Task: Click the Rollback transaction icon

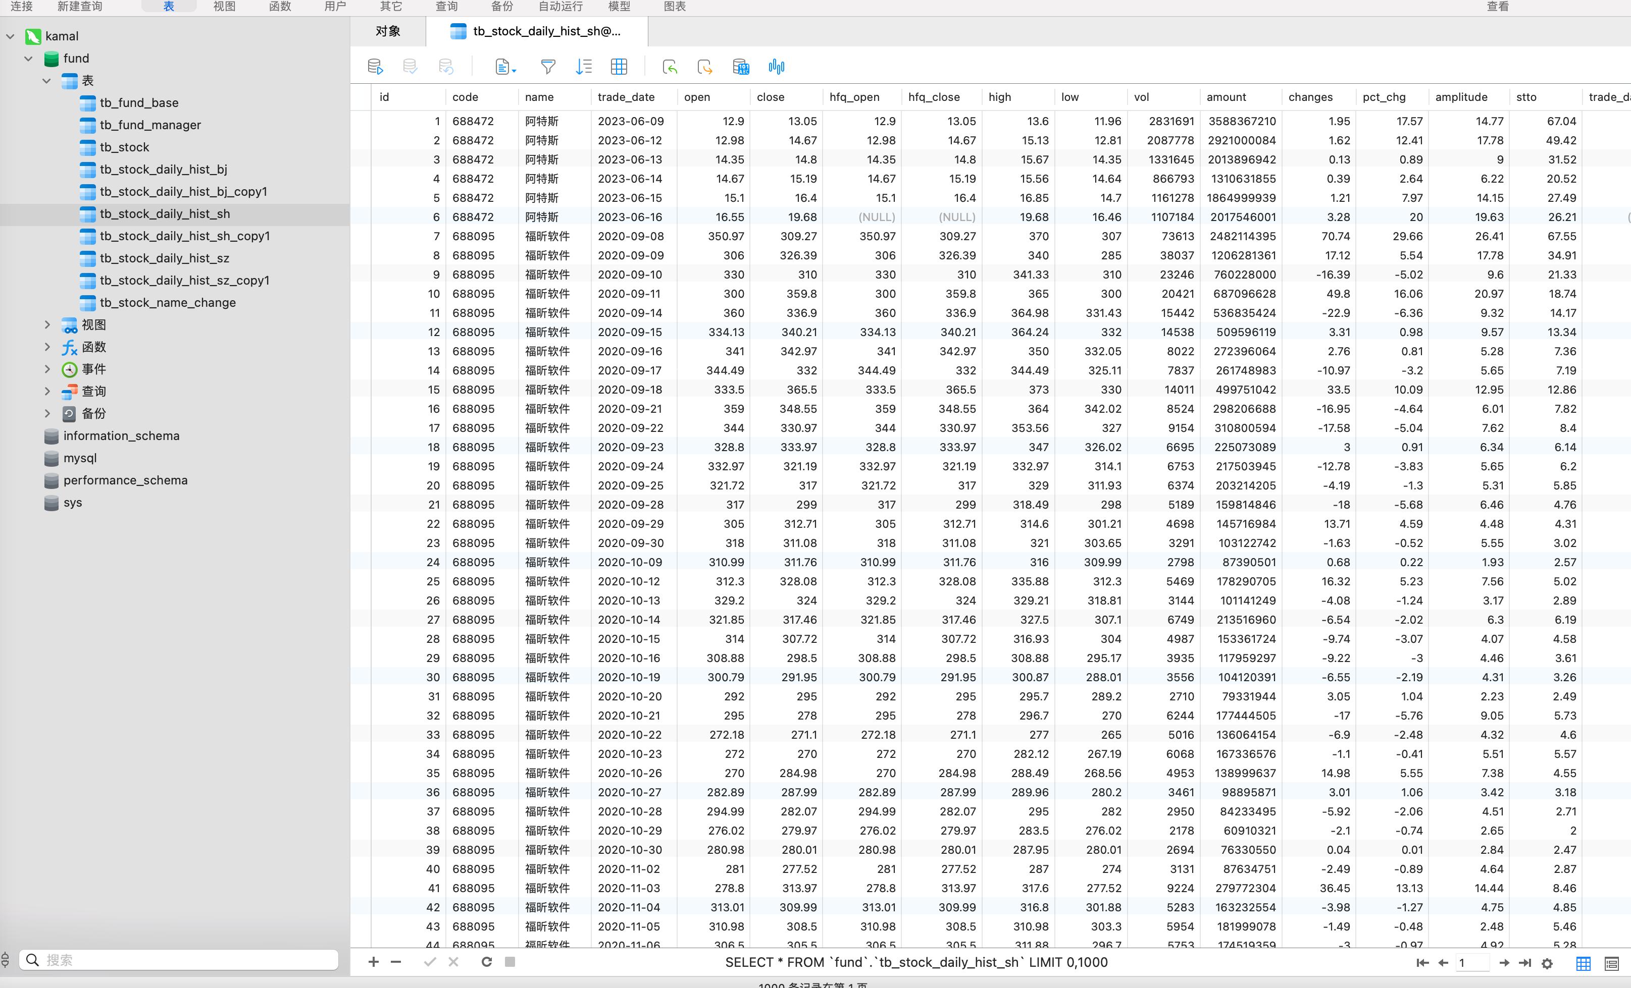Action: click(446, 66)
